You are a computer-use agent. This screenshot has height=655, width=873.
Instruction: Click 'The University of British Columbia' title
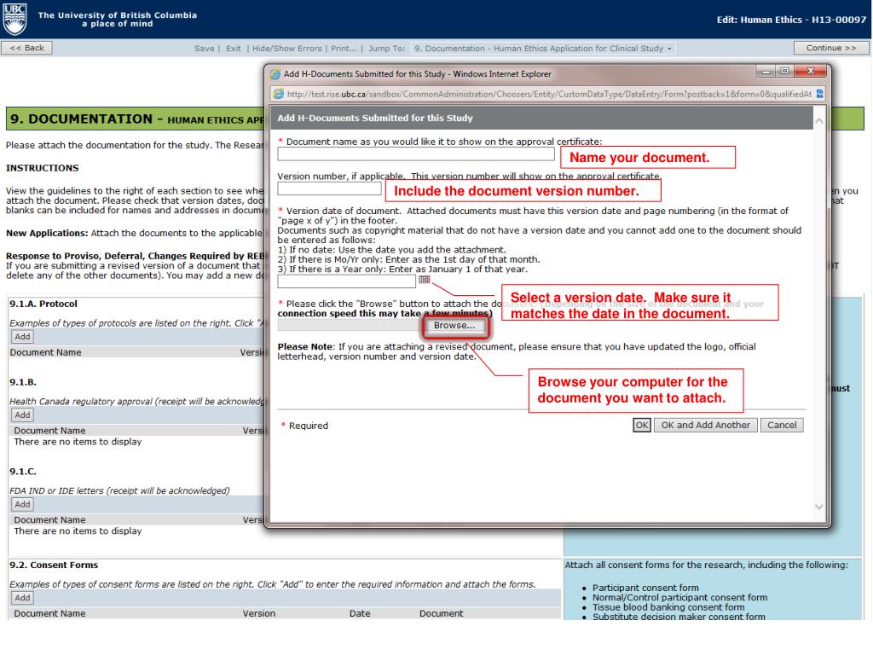coord(118,15)
